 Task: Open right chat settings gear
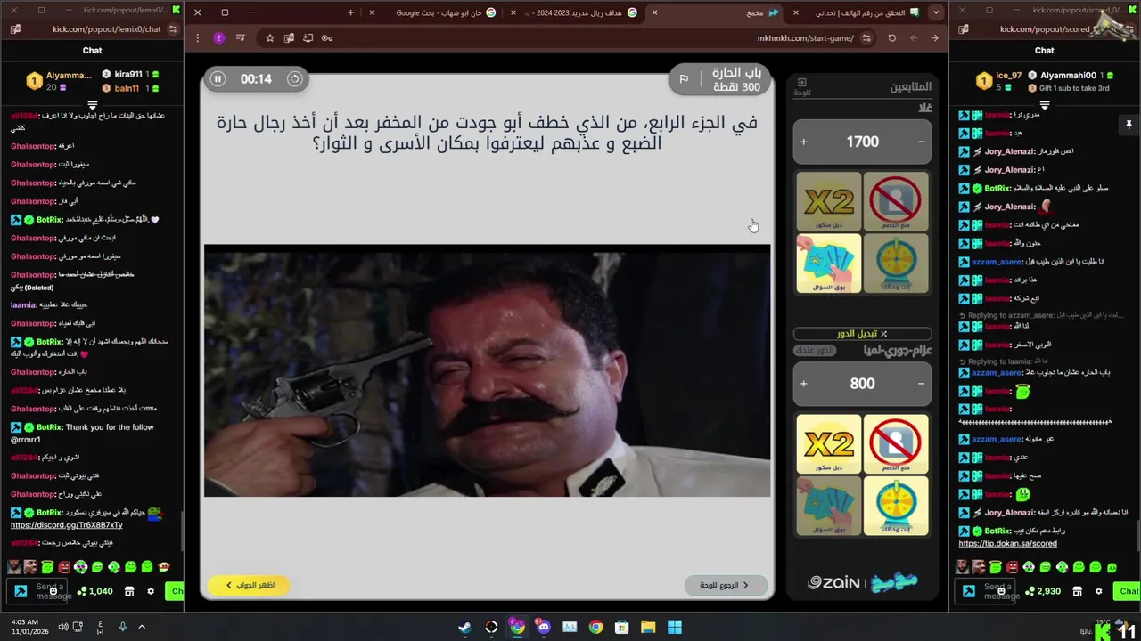(x=1098, y=591)
